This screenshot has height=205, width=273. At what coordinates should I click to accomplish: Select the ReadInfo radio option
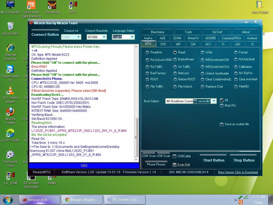(x=147, y=52)
